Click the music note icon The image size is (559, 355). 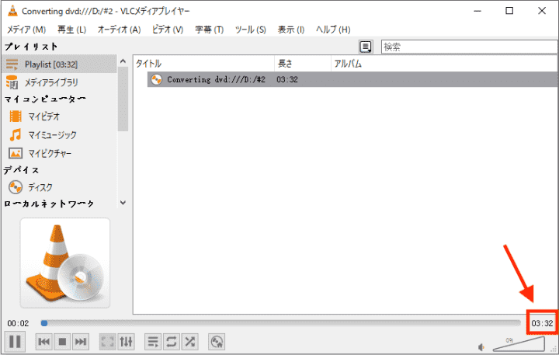coord(16,135)
